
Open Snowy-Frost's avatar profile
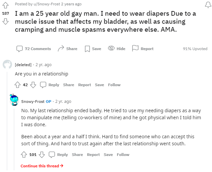click(x=14, y=100)
